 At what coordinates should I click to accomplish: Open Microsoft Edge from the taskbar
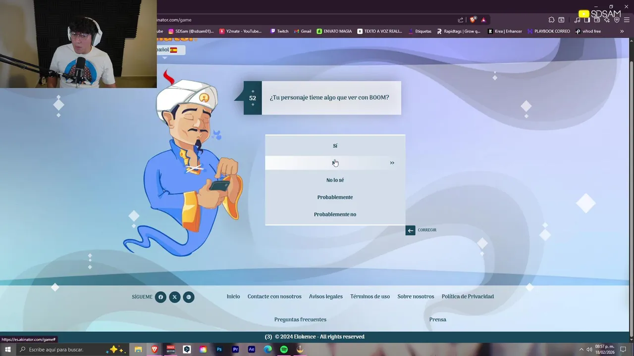(267, 350)
